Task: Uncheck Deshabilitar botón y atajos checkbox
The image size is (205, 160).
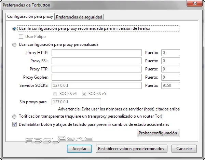Action: click(x=14, y=124)
